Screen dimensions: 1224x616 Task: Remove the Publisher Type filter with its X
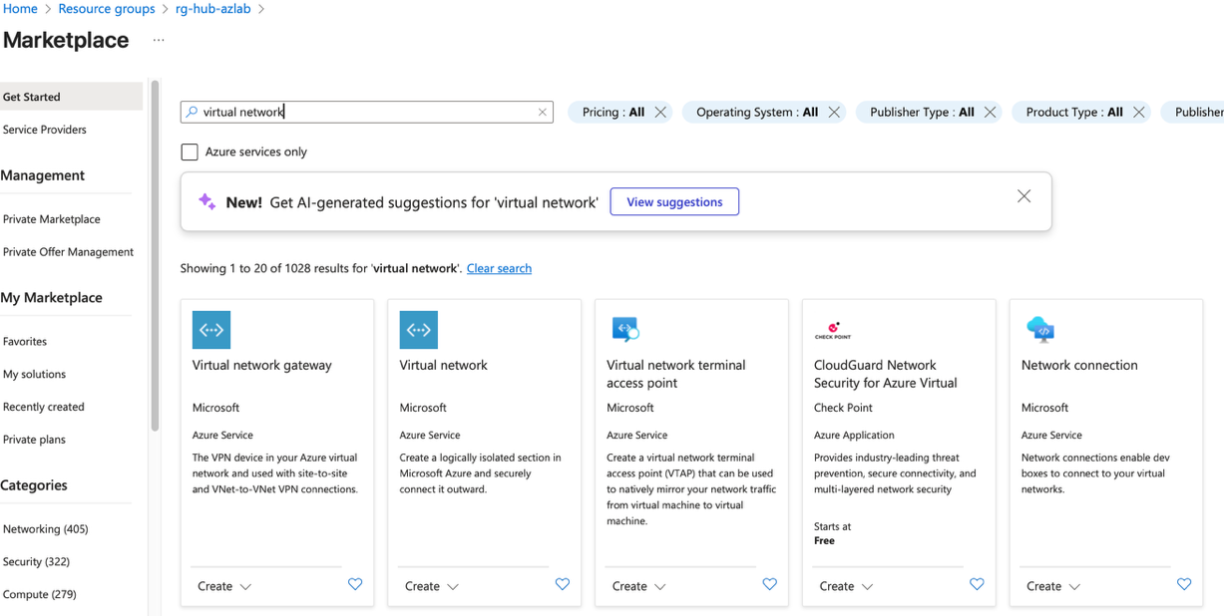pyautogui.click(x=990, y=113)
